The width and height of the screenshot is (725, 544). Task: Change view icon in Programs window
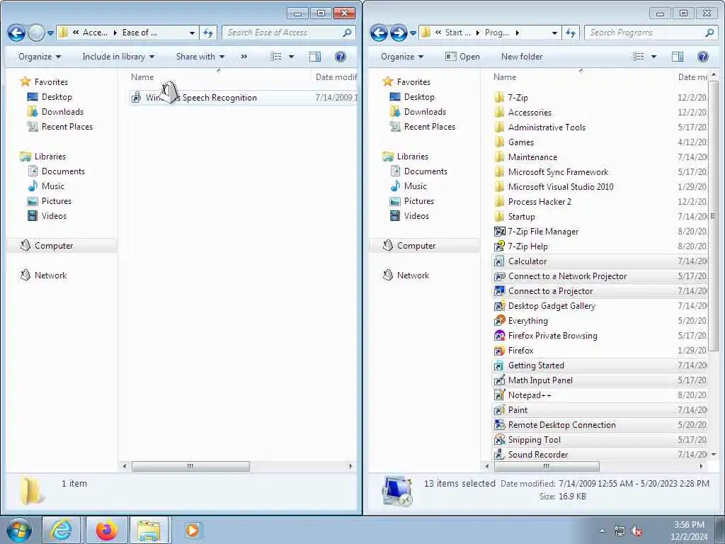pyautogui.click(x=639, y=57)
